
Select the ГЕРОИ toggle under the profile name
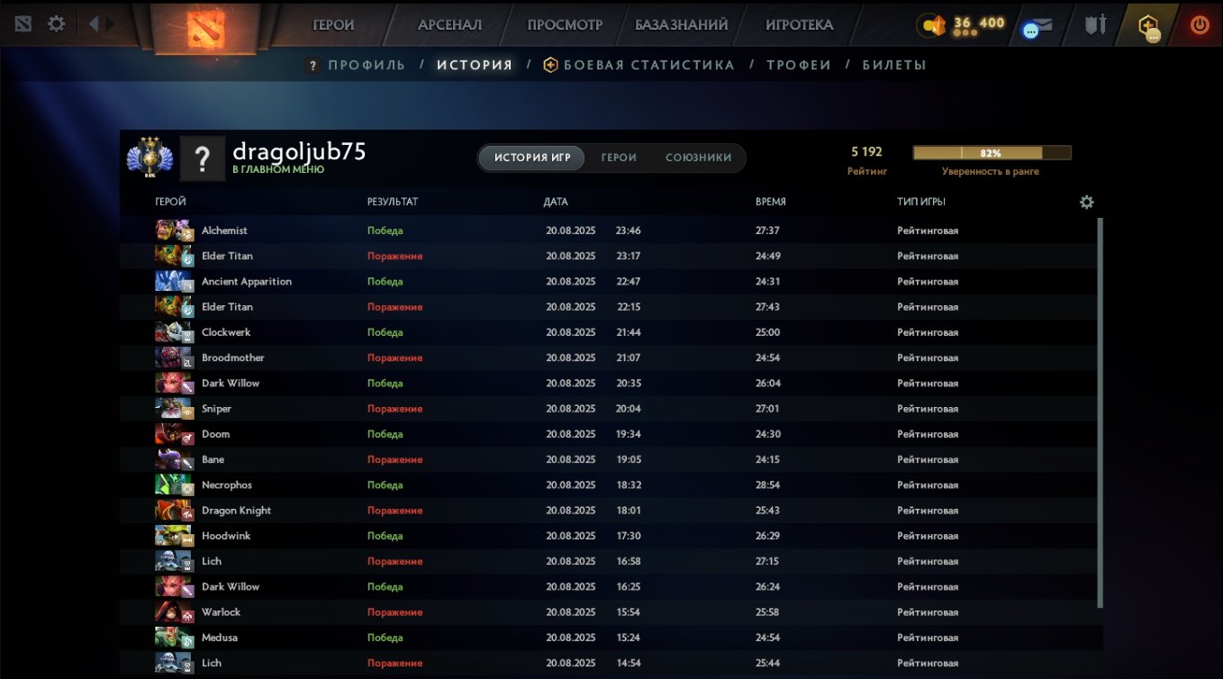(x=619, y=158)
